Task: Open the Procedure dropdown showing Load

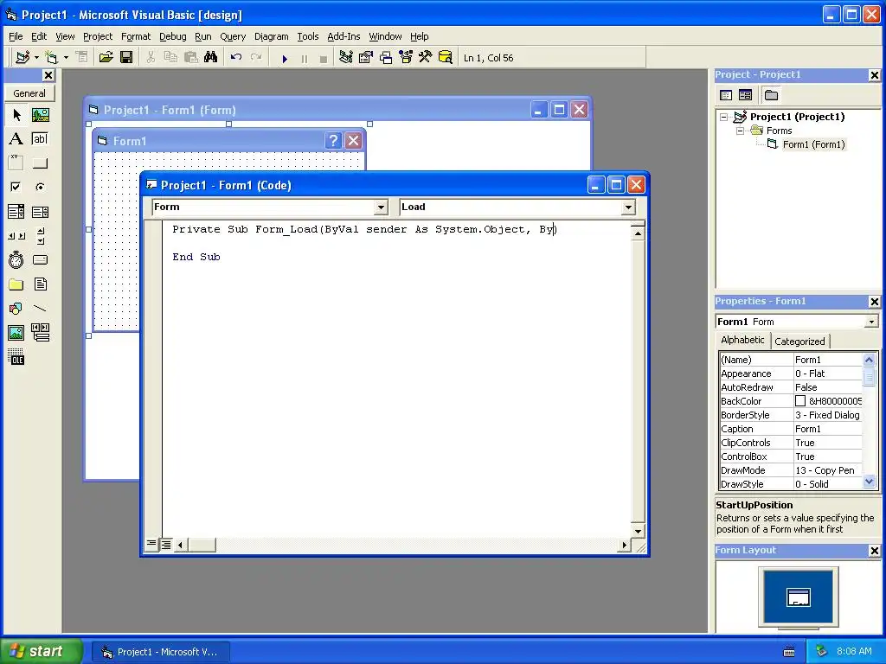Action: click(x=628, y=207)
